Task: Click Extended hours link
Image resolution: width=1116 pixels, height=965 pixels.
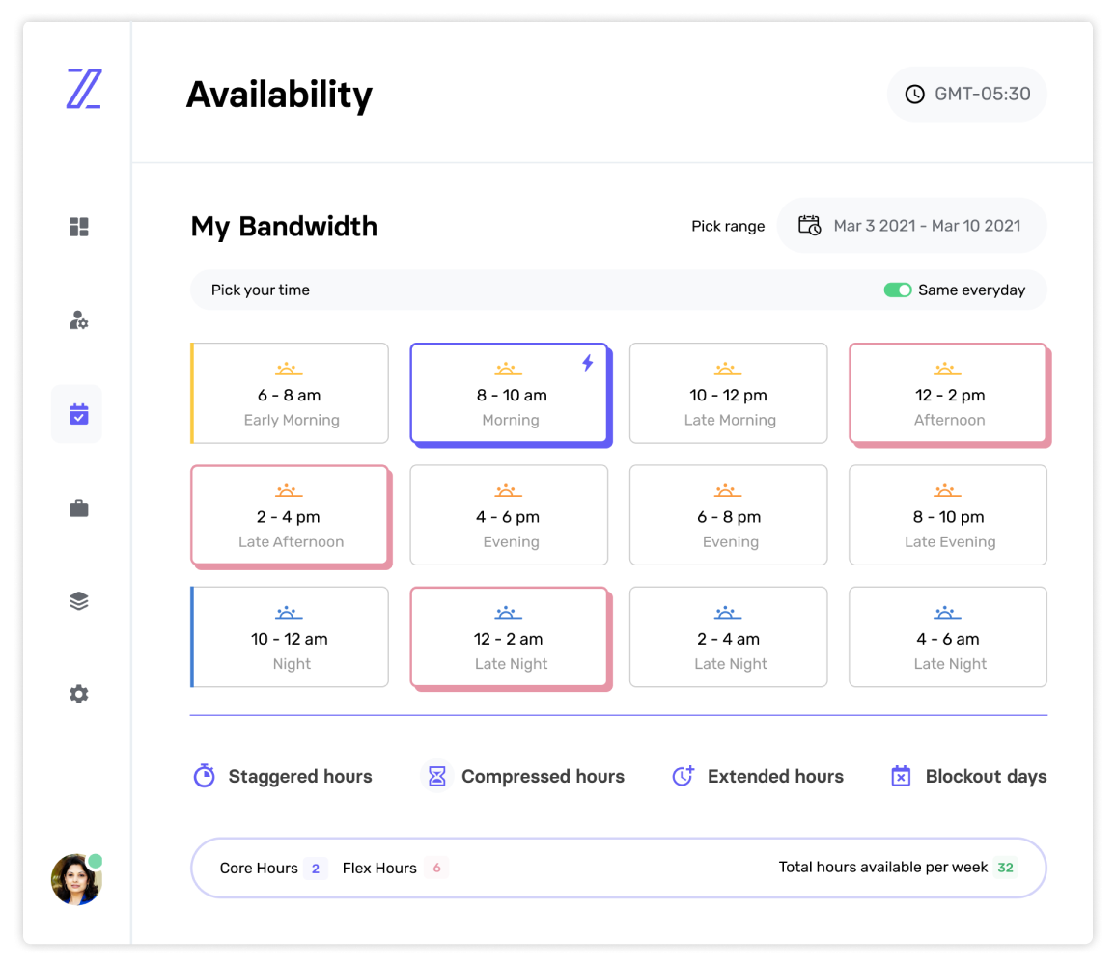Action: pos(758,776)
